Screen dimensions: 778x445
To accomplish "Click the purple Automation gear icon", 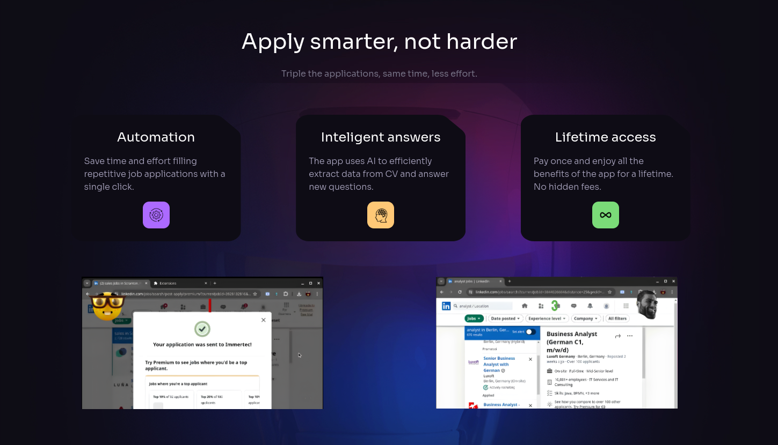I will (156, 215).
